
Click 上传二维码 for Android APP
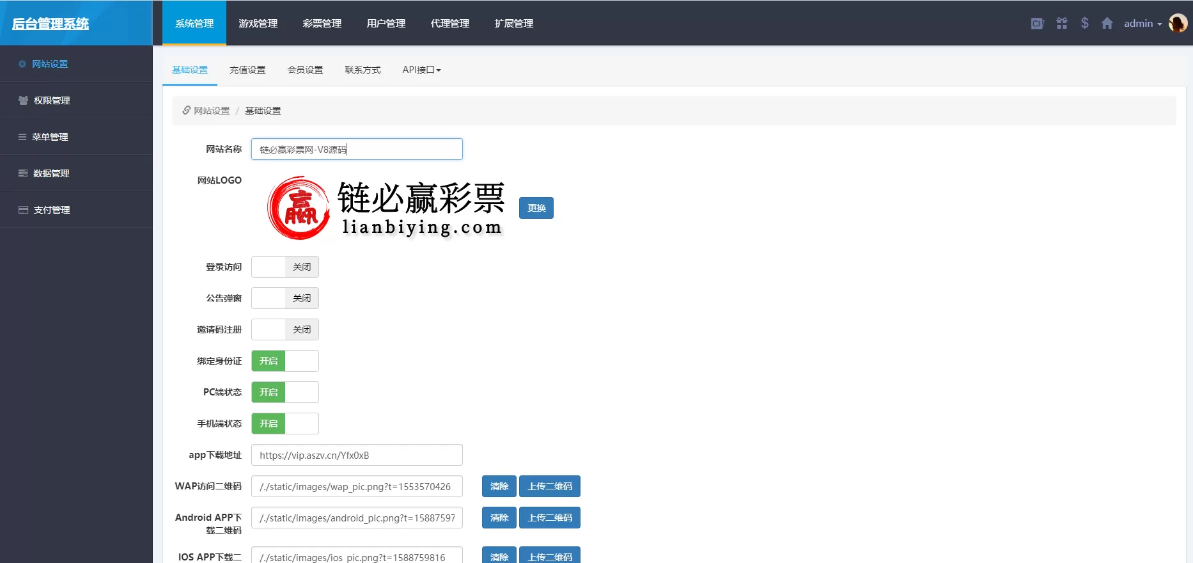click(x=550, y=518)
